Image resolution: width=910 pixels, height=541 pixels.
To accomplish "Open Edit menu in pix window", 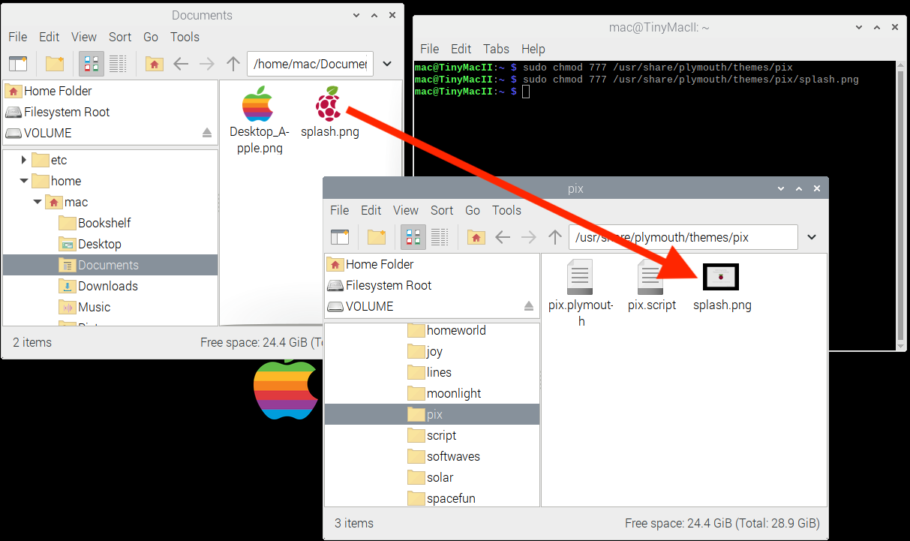I will [x=371, y=210].
